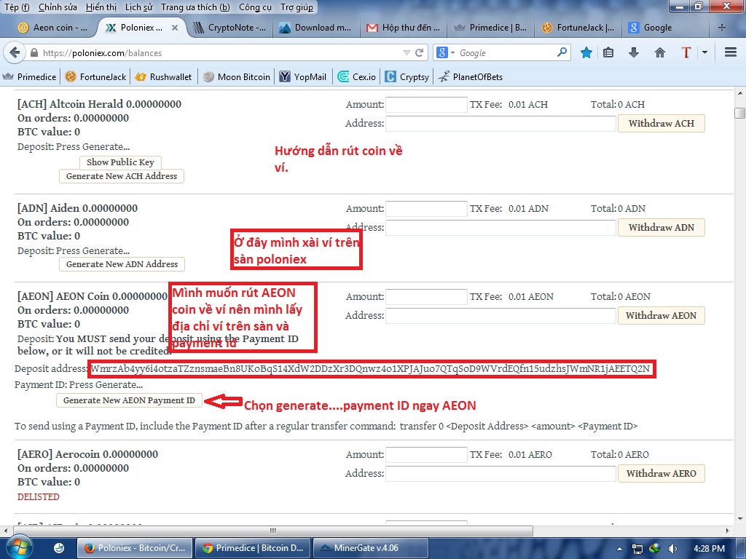
Task: Open FortuneJack bookmark
Action: 95,76
